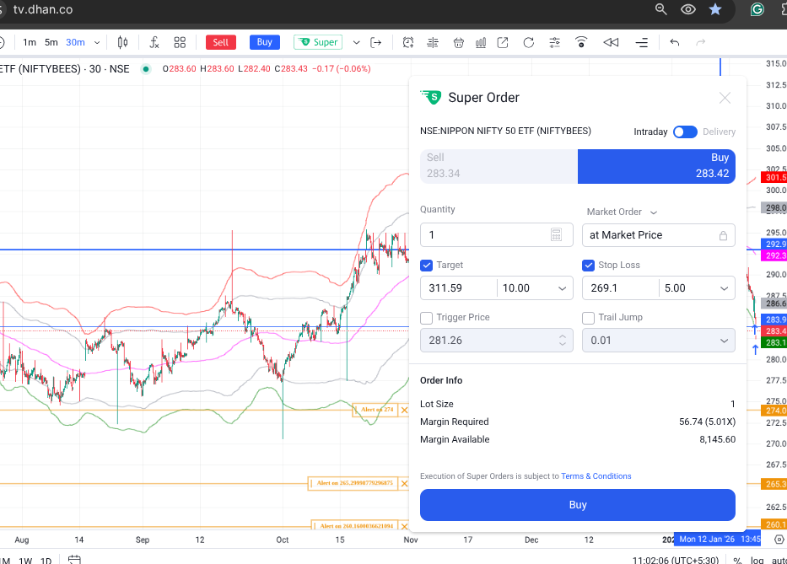Switch to the 5m timeframe
787x564 pixels.
pyautogui.click(x=51, y=42)
